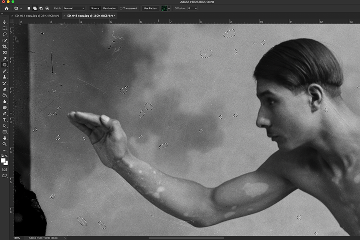
Task: Click the Home icon in options bar
Action: [6, 8]
